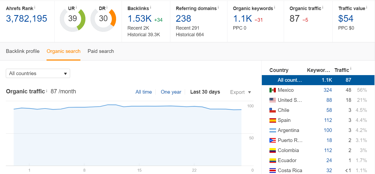375x174 pixels.
Task: Switch to the Backlink profile tab
Action: coord(23,51)
